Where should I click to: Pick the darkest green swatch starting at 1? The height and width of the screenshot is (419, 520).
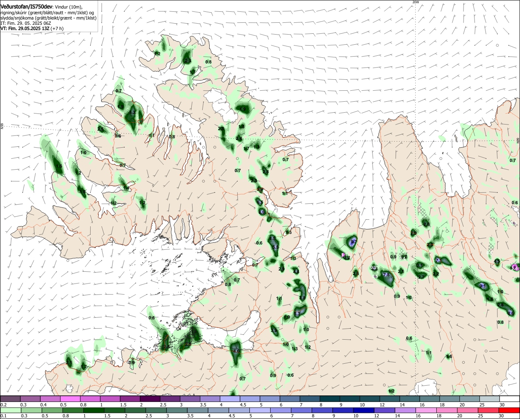click(94, 410)
